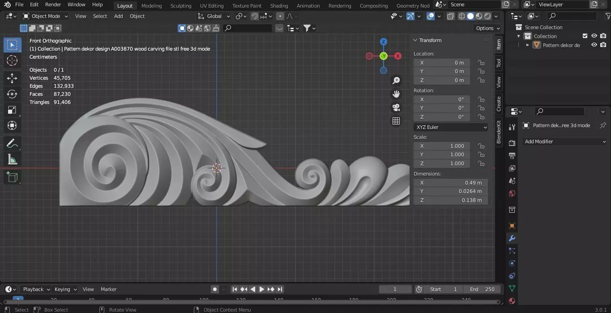Toggle snapping magnet button
This screenshot has height=313, width=611.
coord(255,16)
